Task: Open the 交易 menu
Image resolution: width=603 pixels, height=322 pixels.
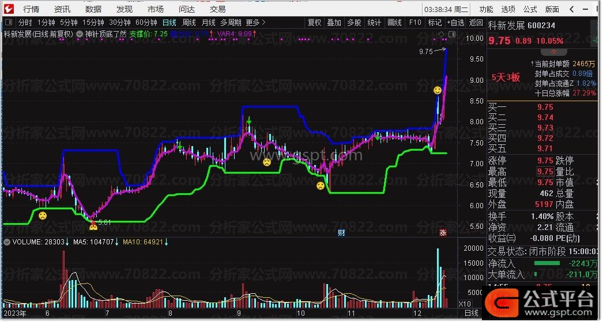Action: 218,9
